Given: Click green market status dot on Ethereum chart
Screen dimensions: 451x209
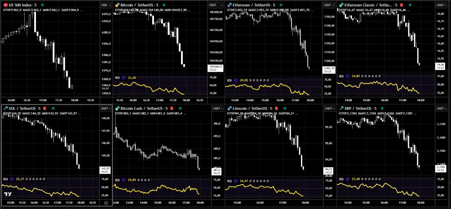Looking at the screenshot, I should click(281, 5).
